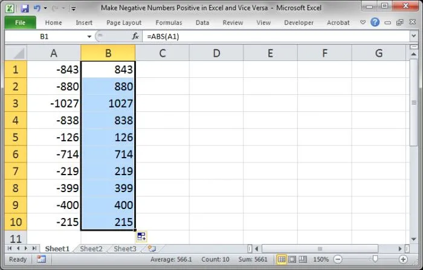Open the Name Box dropdown arrow
Image resolution: width=423 pixels, height=270 pixels.
[89, 36]
